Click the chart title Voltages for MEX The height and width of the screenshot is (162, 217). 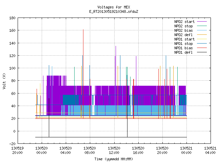(114, 7)
